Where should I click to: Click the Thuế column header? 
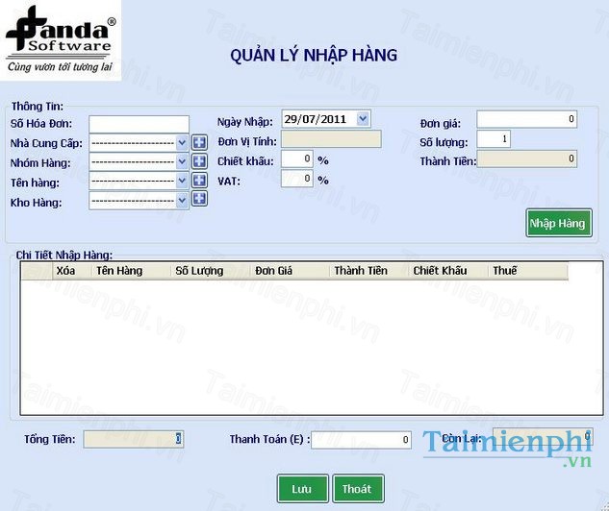528,271
